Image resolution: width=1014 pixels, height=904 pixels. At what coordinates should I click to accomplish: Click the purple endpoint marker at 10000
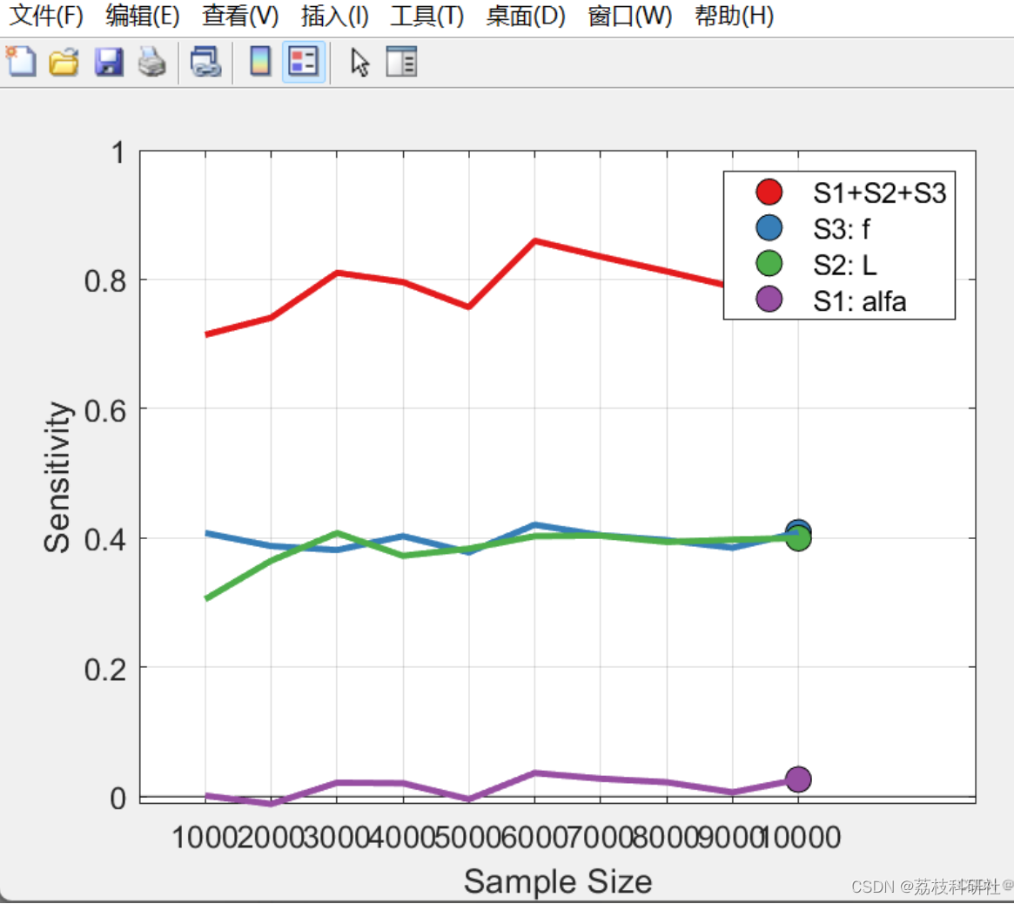(x=798, y=779)
